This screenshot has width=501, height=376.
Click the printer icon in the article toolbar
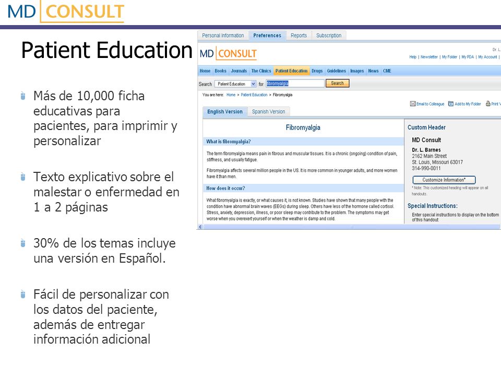pos(488,103)
